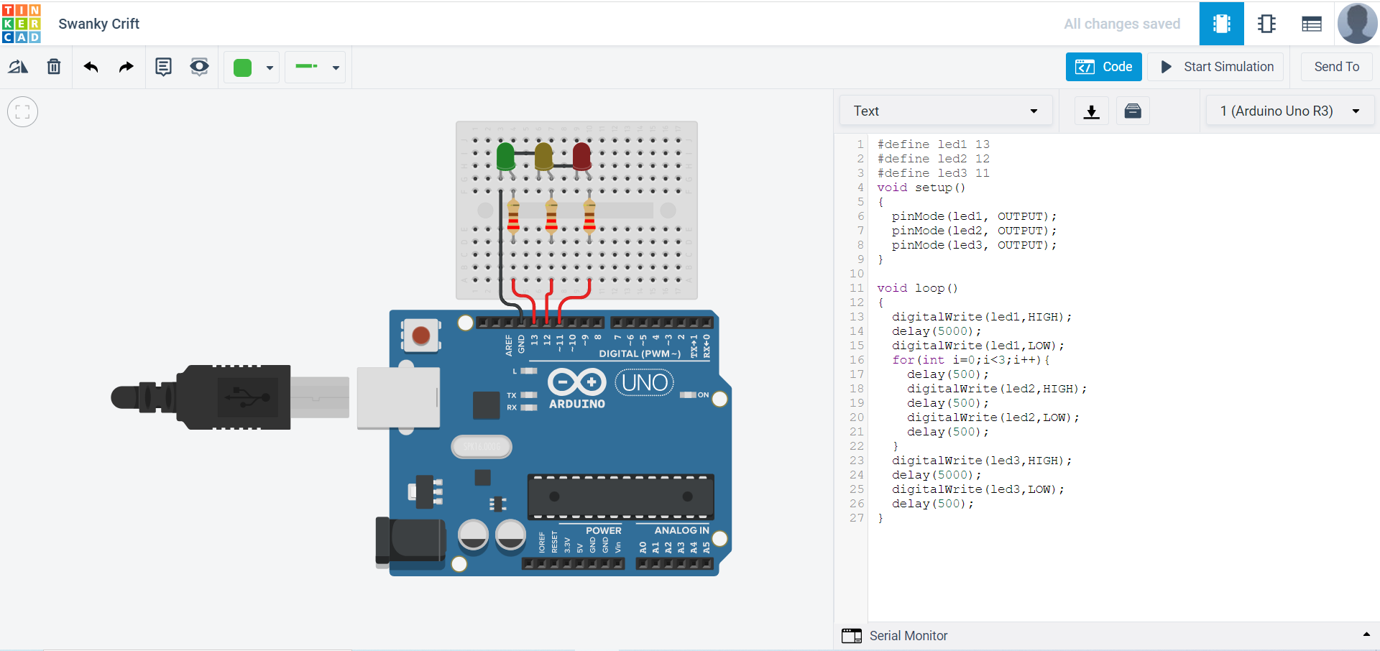Click the zoom-to-fit icon on canvas
Screen dimensions: 1380x651
22,111
